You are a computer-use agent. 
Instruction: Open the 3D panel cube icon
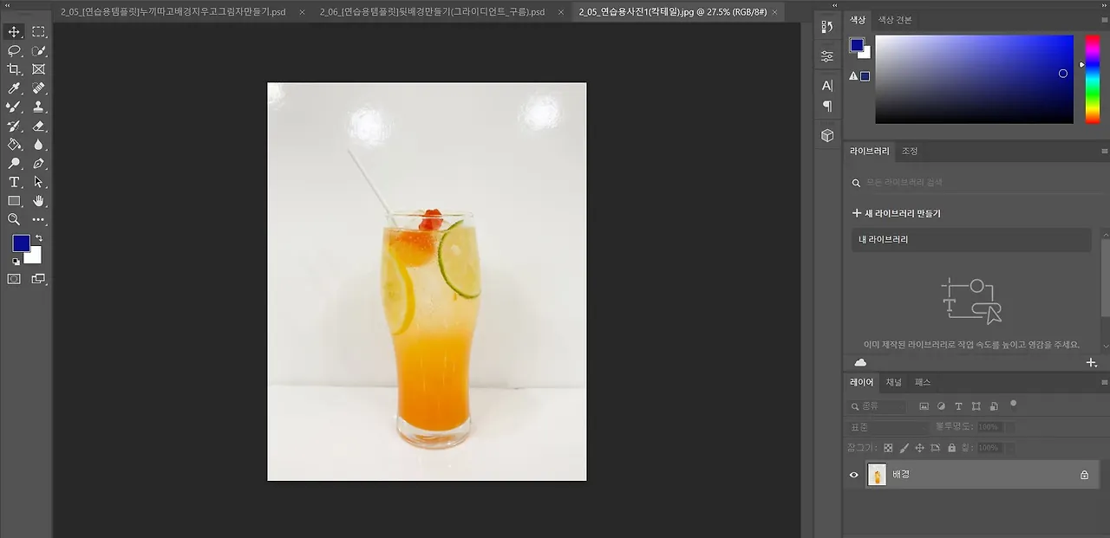pyautogui.click(x=827, y=136)
